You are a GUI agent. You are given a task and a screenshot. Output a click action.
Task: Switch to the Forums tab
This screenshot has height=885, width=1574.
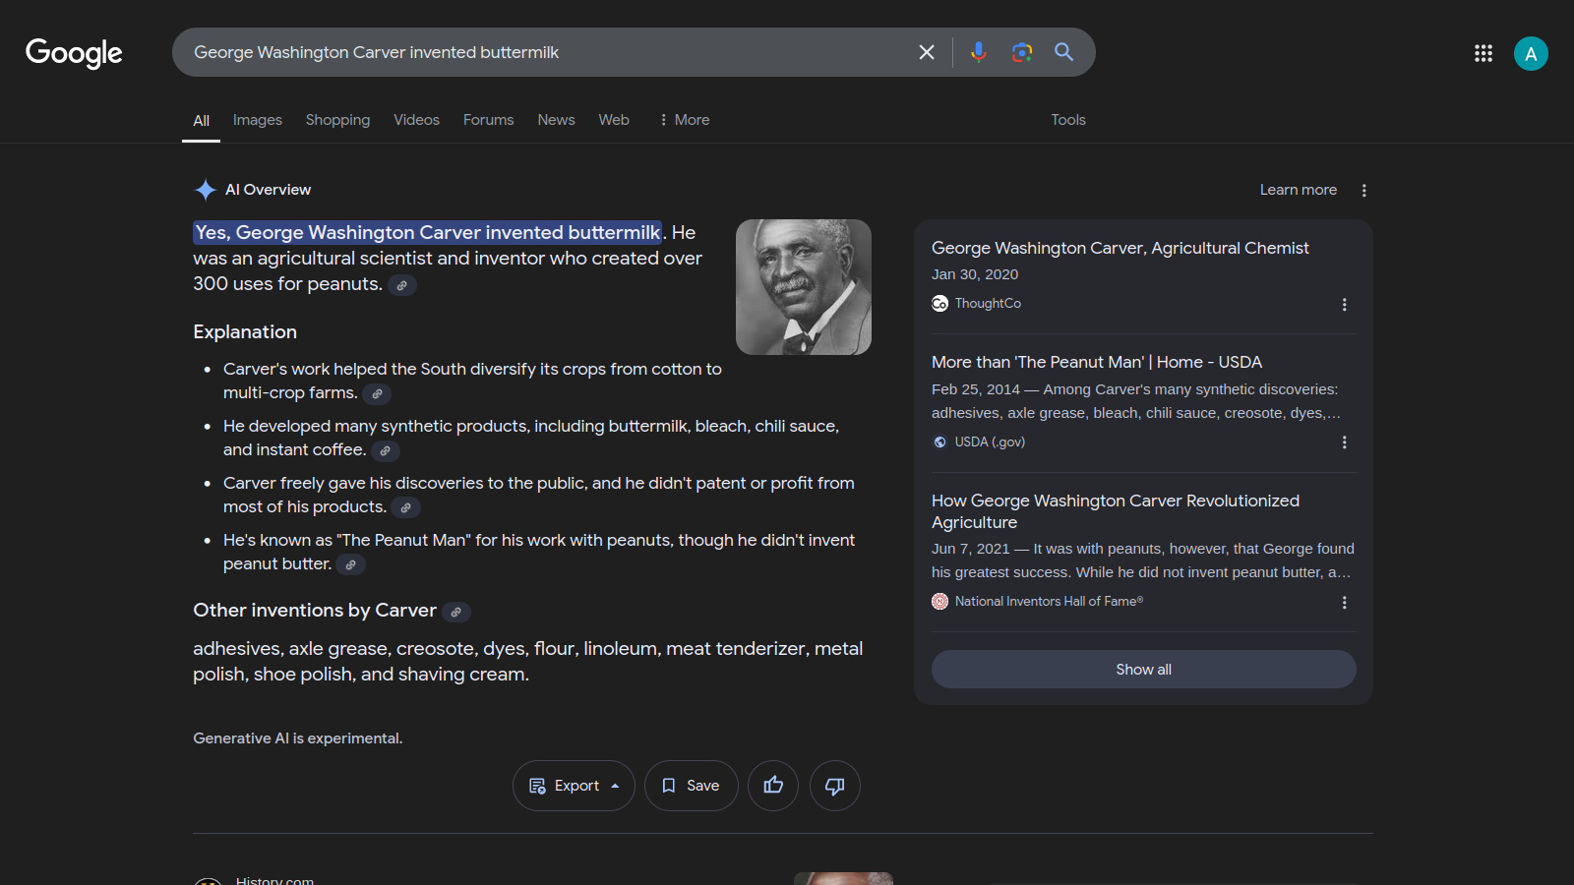pos(489,120)
